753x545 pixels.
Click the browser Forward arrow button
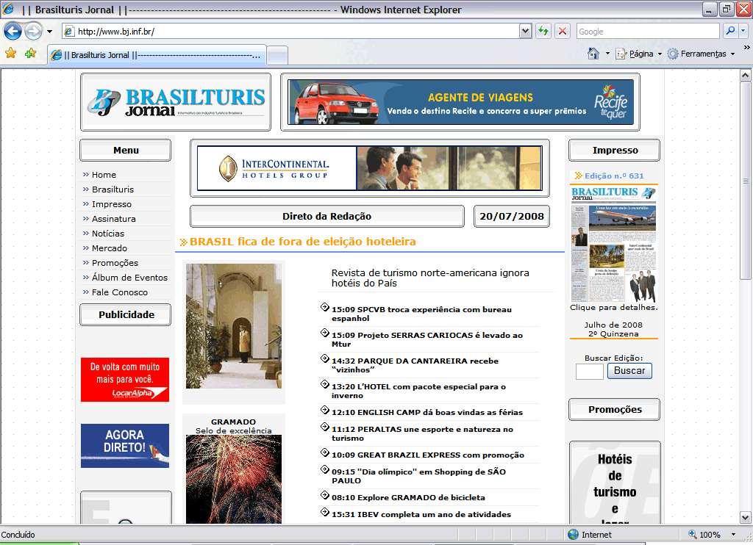(34, 32)
